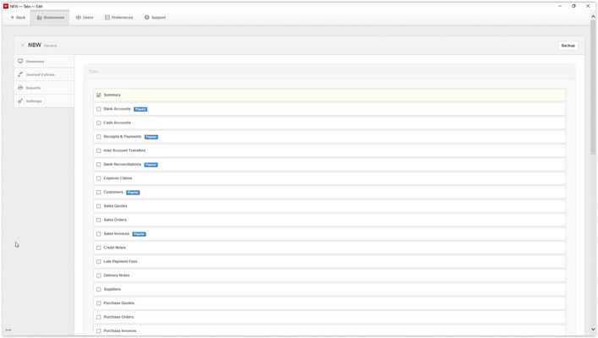Click the 'Expense Claims' label text
Viewport: 598px width, 338px height.
(x=118, y=178)
